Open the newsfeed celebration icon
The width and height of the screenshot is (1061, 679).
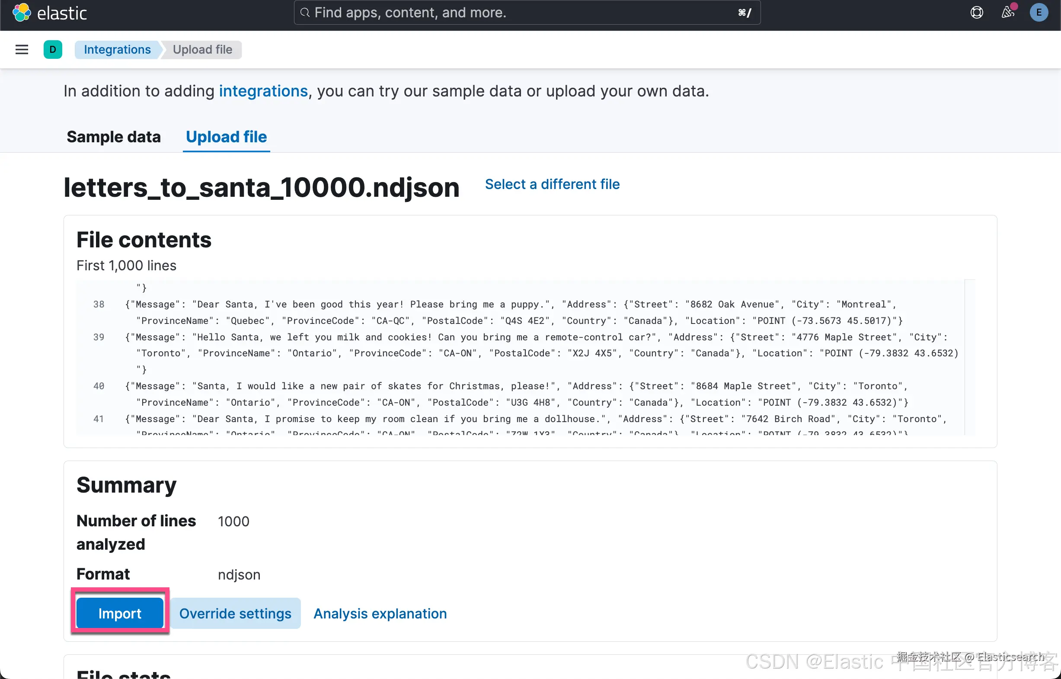[x=1007, y=13]
